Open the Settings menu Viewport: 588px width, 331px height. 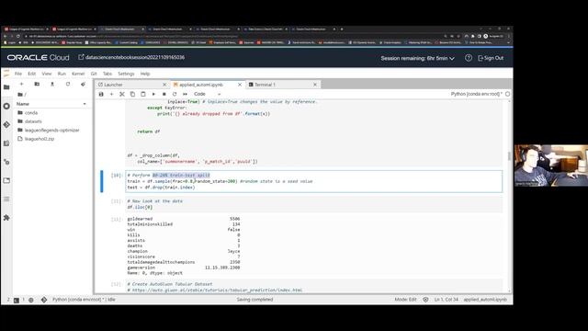[x=126, y=74]
